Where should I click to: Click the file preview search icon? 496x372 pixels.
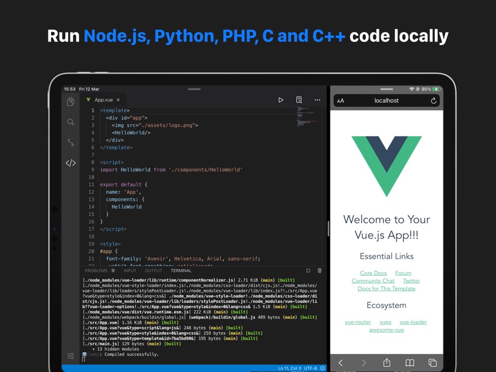[x=299, y=100]
